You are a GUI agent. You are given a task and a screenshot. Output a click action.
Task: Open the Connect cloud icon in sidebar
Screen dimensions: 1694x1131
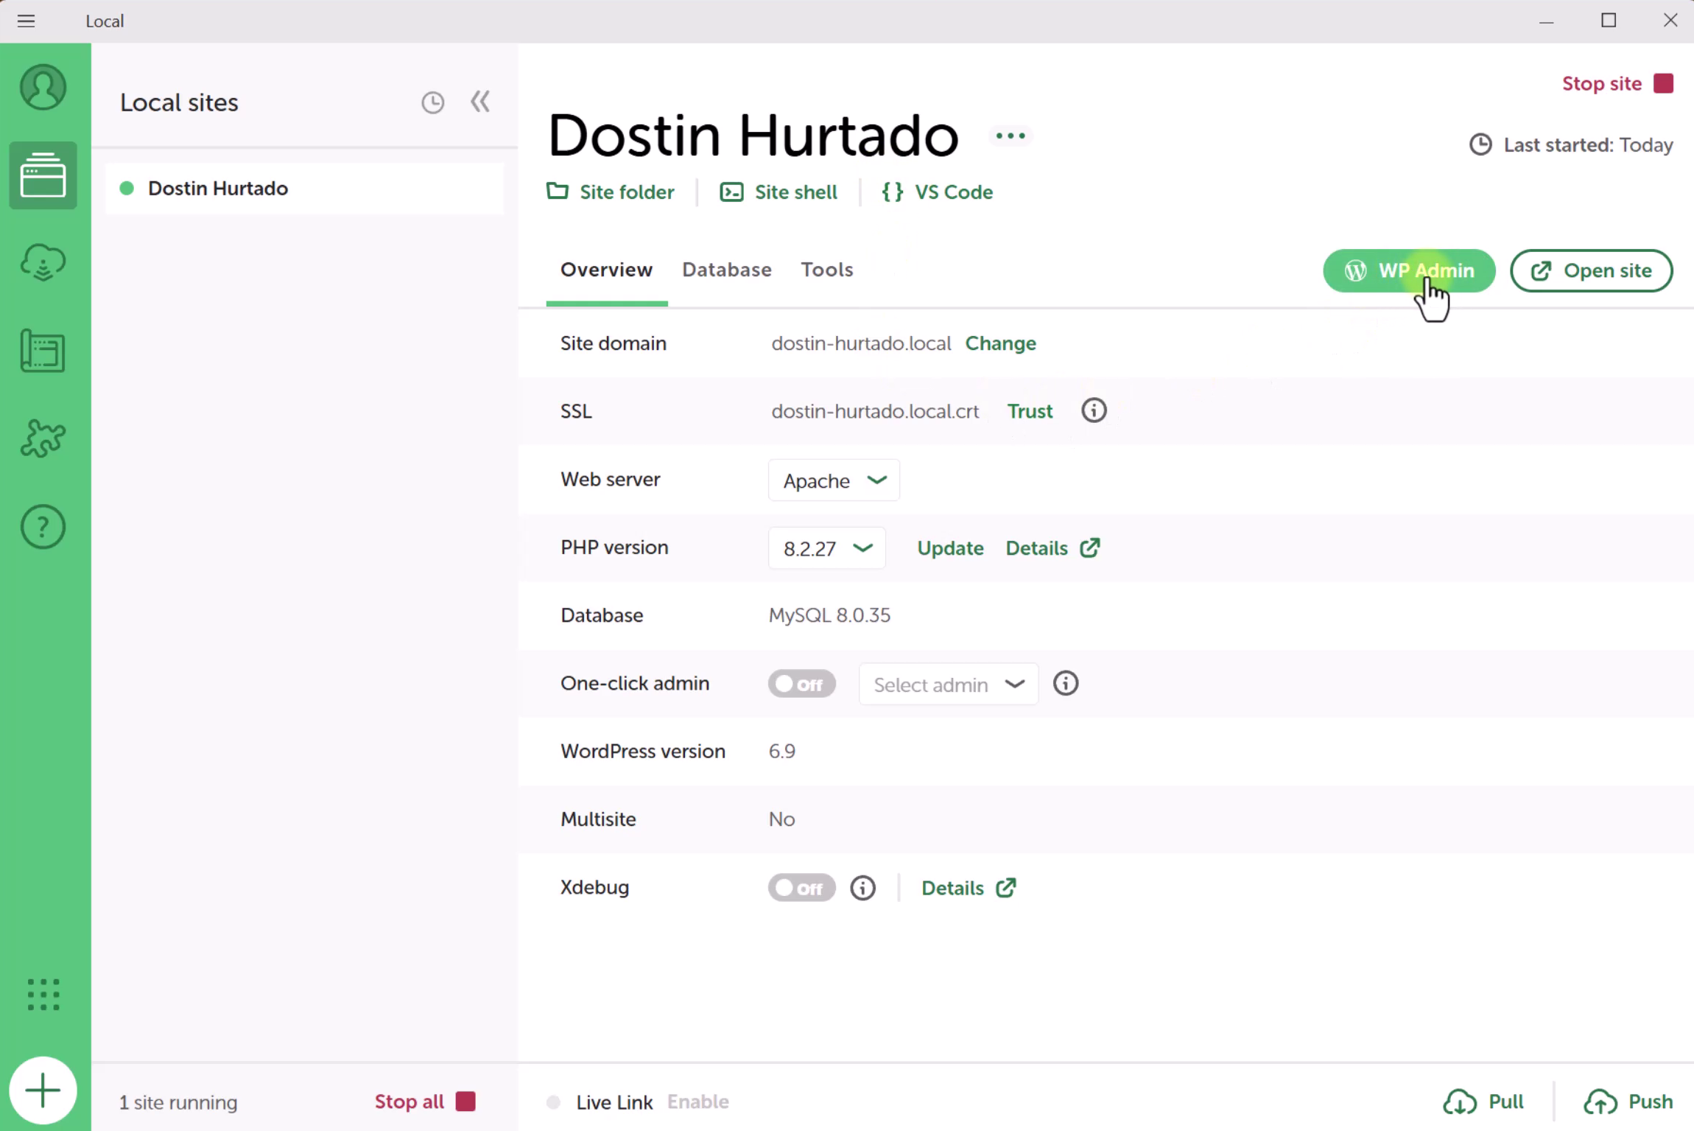click(43, 263)
